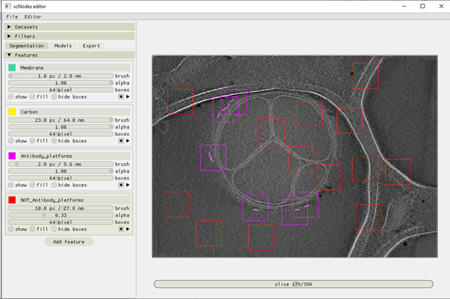Click the NOT_Antibody_platforms red color swatch
This screenshot has width=450, height=299.
point(12,200)
